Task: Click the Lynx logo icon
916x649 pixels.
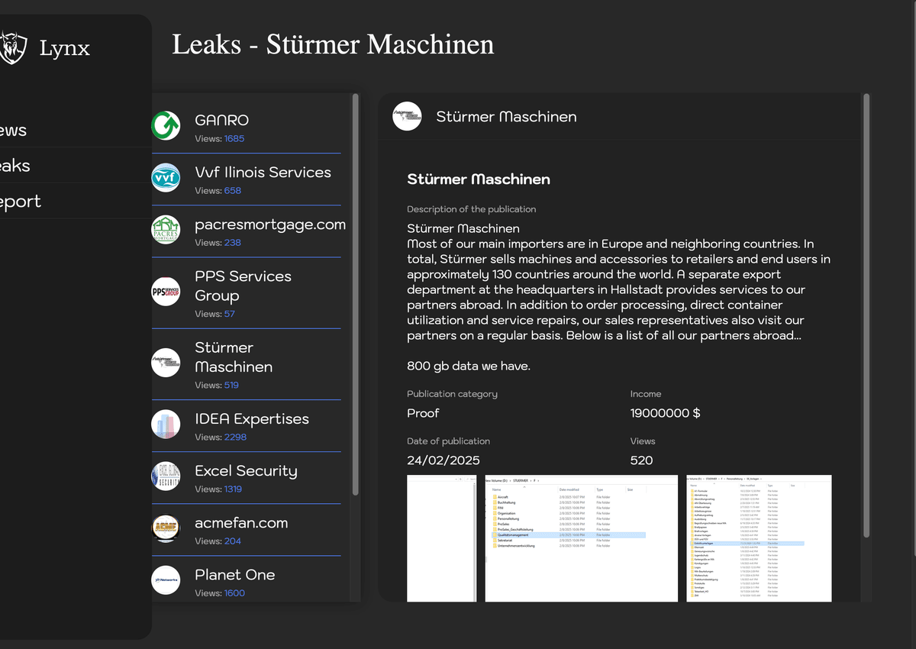Action: pos(14,48)
